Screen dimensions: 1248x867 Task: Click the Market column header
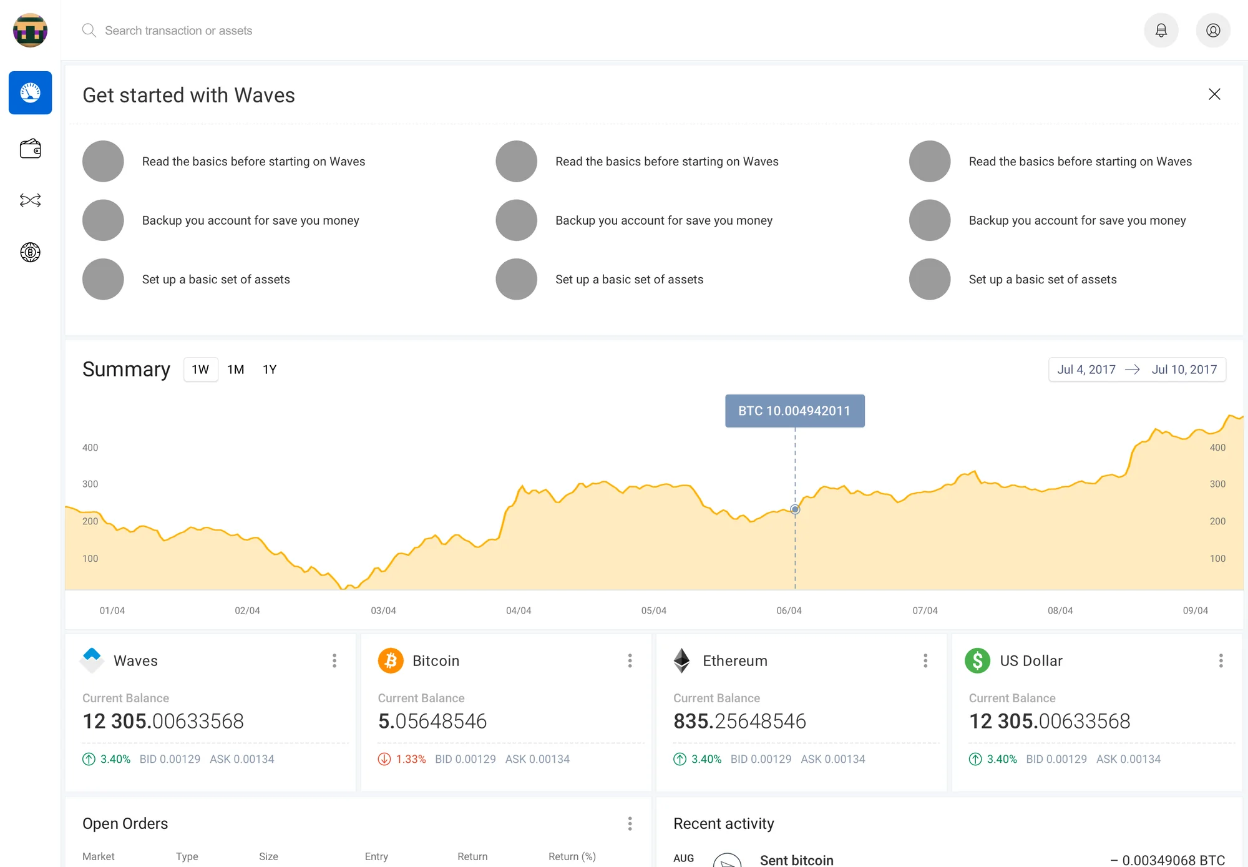point(99,856)
